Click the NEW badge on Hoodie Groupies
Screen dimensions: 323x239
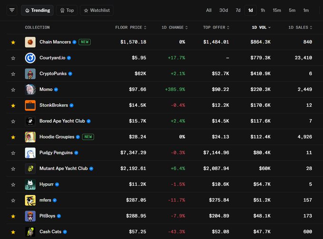pyautogui.click(x=88, y=137)
